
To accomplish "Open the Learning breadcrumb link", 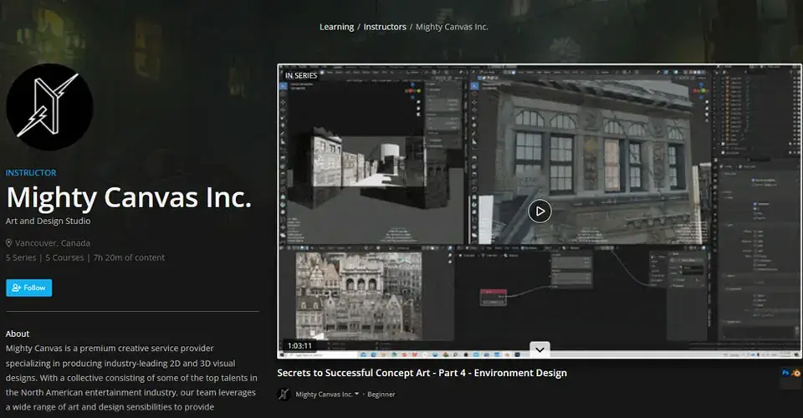I will [336, 27].
